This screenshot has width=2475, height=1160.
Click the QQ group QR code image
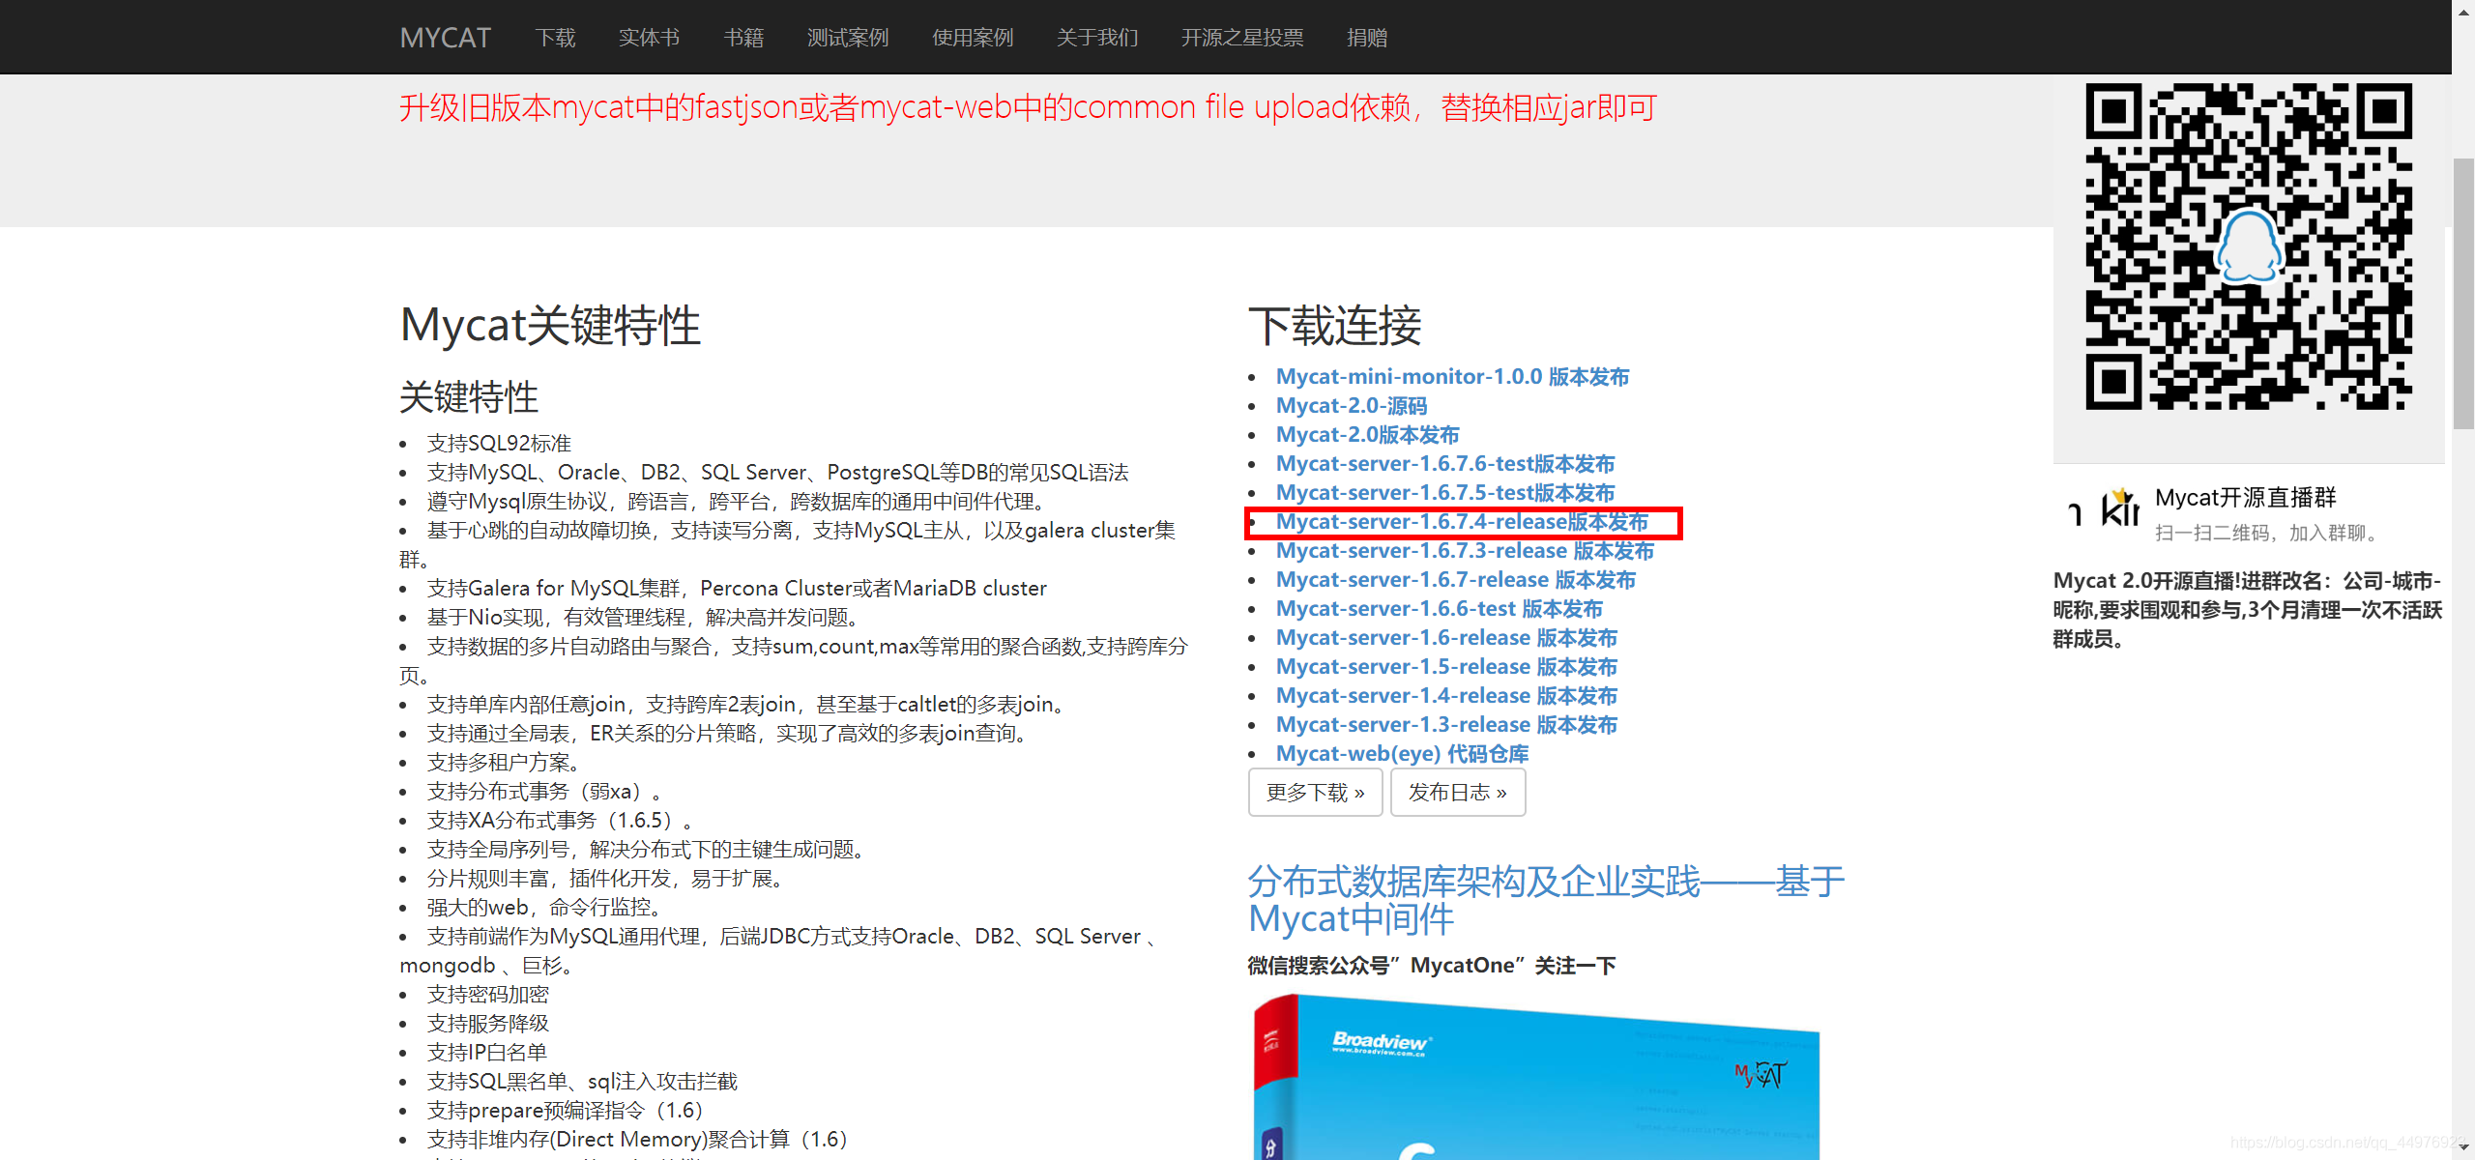2249,246
